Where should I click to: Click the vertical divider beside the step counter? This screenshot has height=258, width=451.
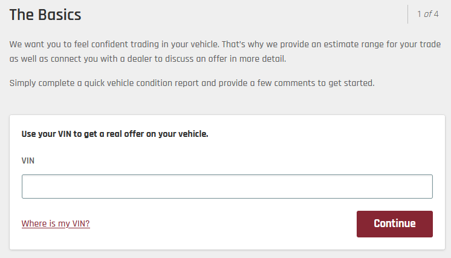tap(408, 14)
